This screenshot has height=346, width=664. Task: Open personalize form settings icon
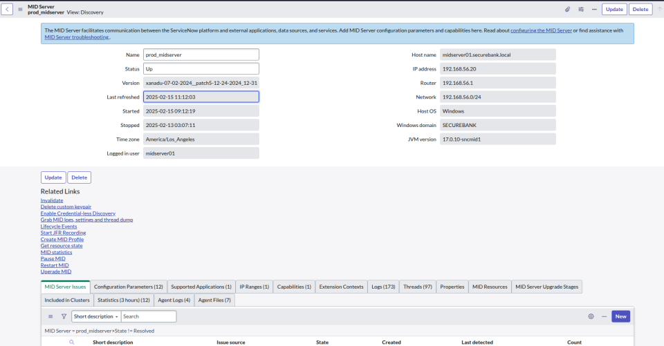pos(581,9)
